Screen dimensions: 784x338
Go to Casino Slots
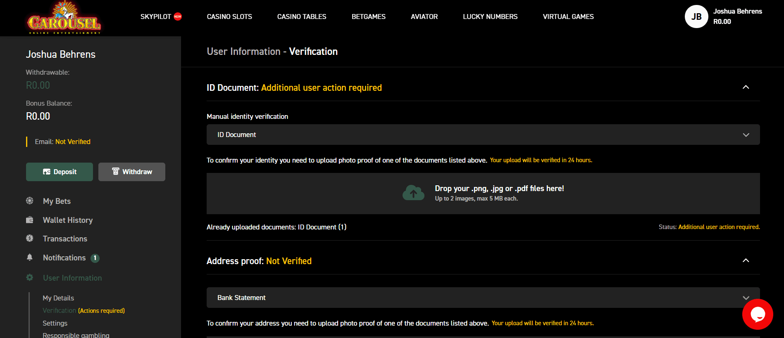(229, 17)
